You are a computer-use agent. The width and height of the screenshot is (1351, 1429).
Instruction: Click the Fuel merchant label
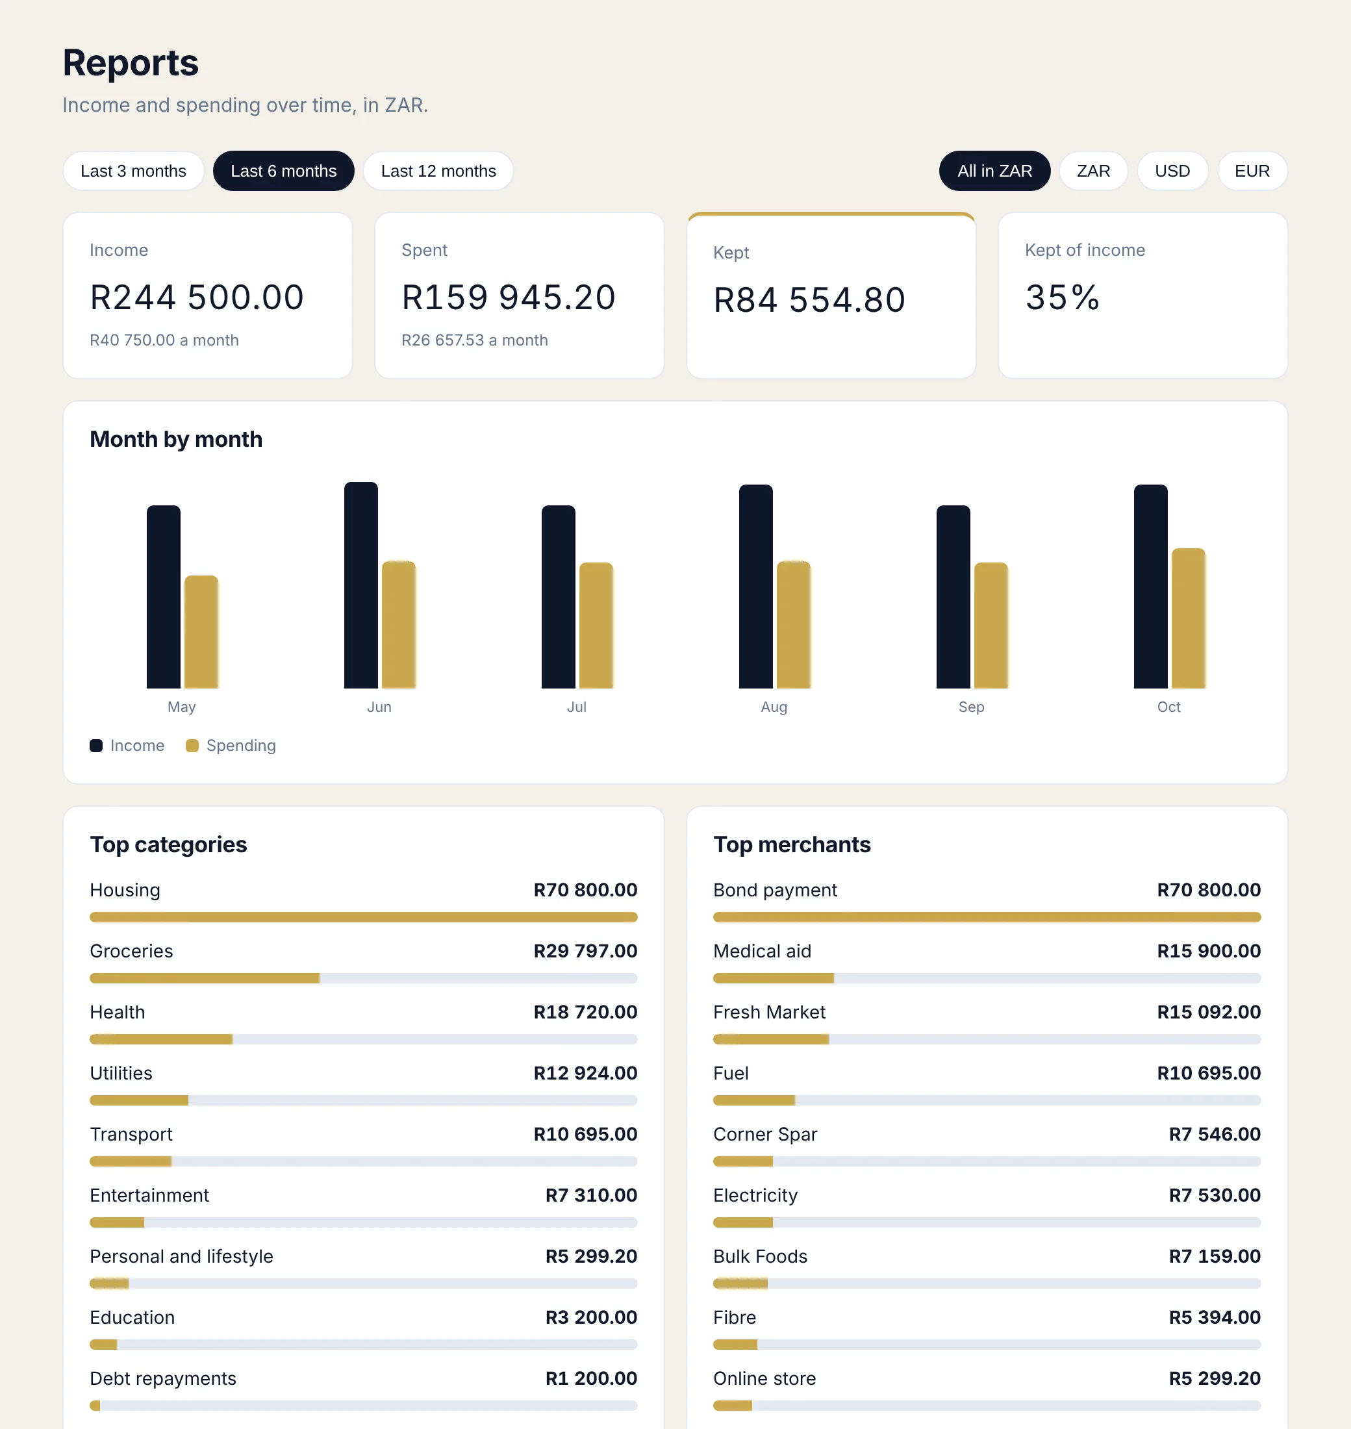tap(730, 1073)
